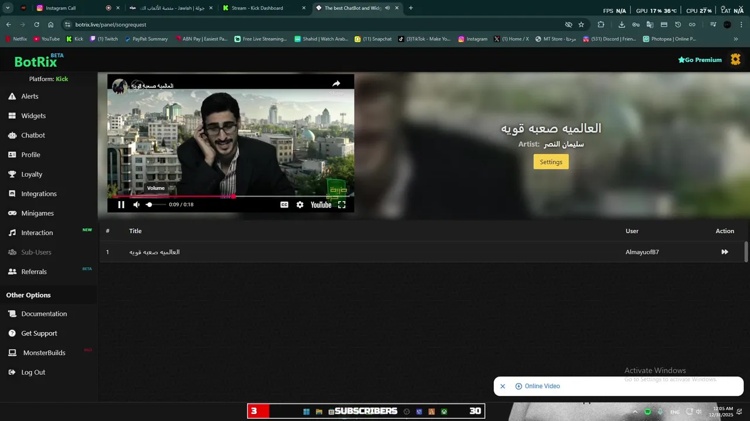Mute the YouTube player volume
Image resolution: width=750 pixels, height=421 pixels.
(x=137, y=205)
